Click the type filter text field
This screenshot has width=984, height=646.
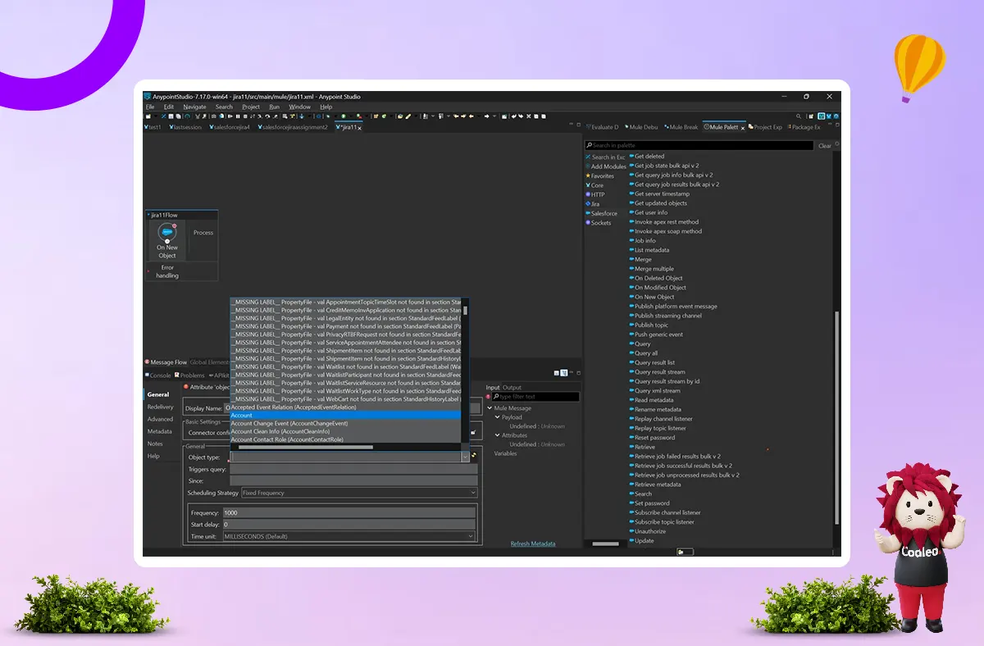(535, 397)
